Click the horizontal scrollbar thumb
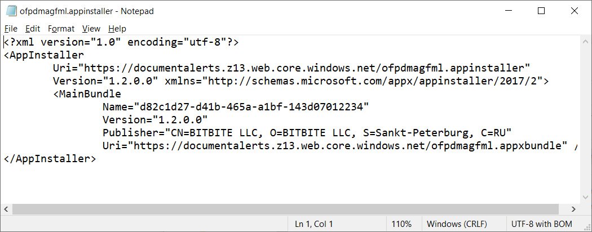Screen dimensions: 592x232 point(285,209)
